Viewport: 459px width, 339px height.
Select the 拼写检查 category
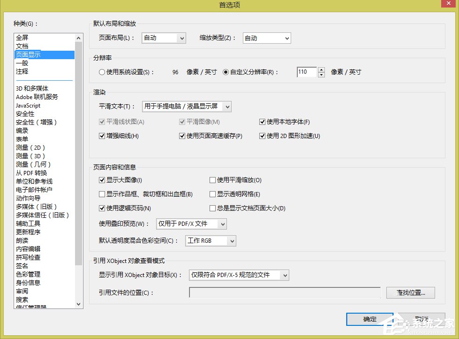pos(27,257)
